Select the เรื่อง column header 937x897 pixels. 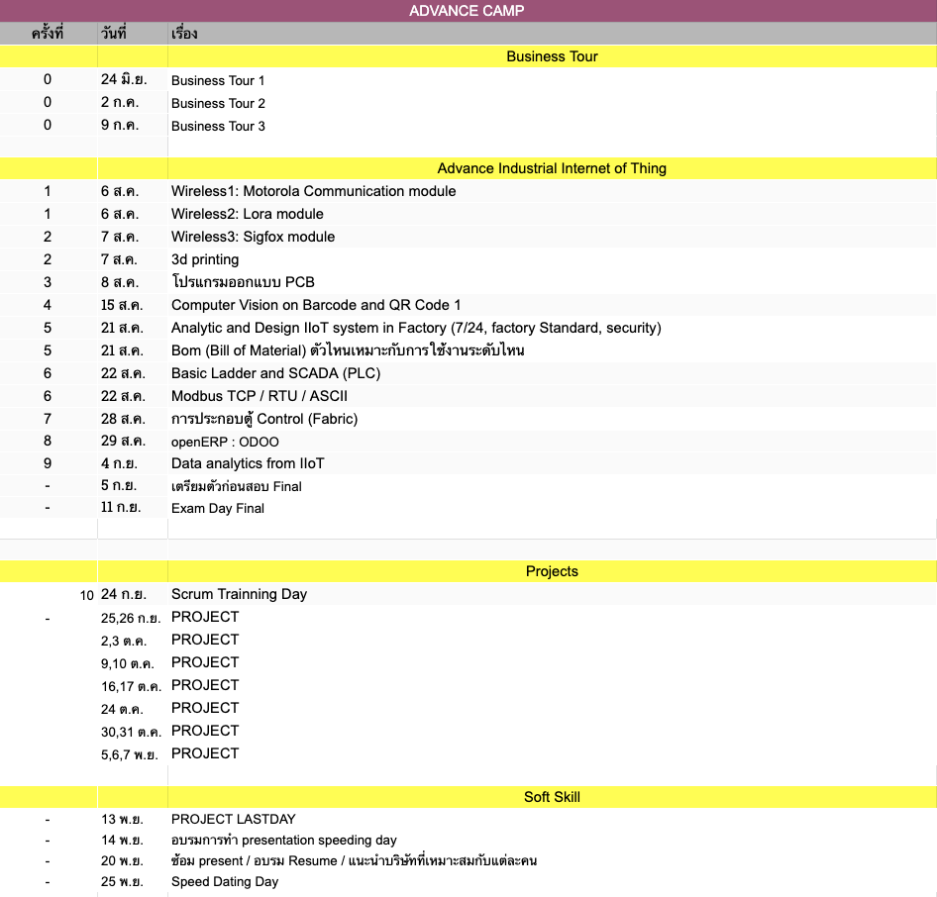(x=185, y=34)
